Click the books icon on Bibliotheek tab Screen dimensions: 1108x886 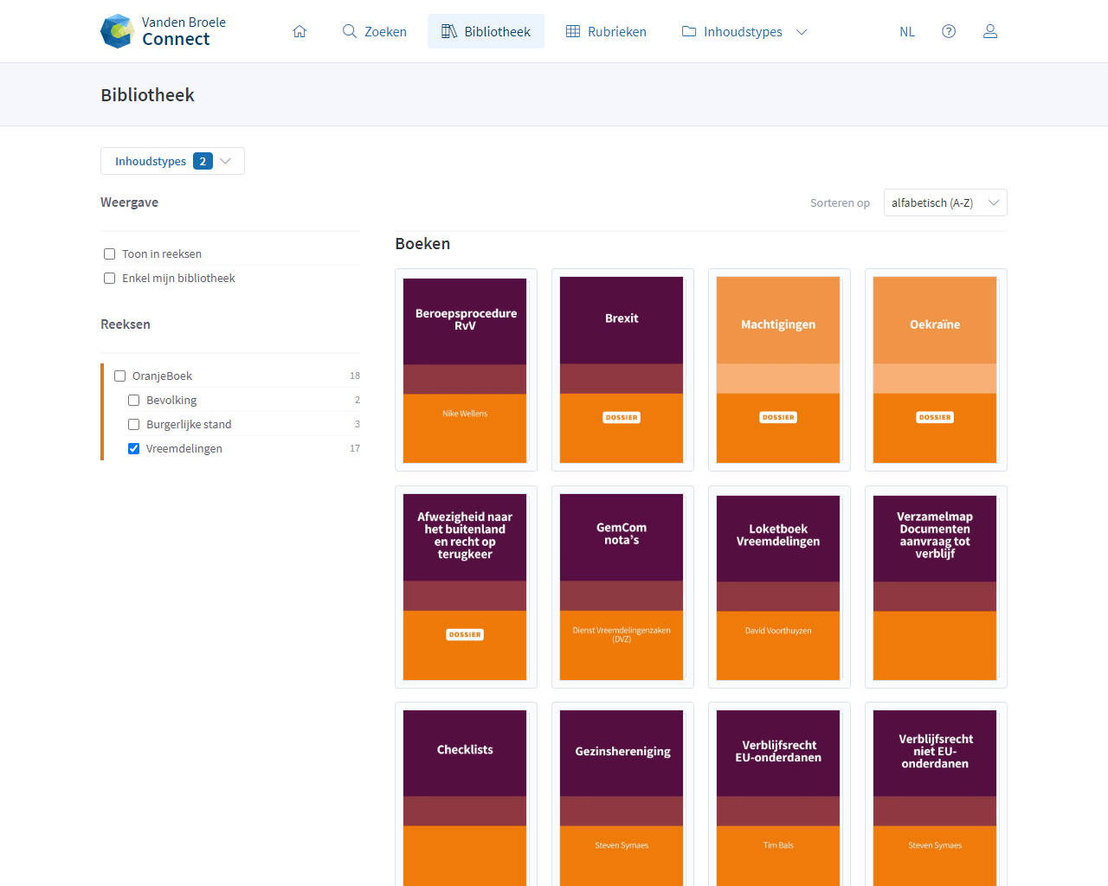(x=449, y=31)
